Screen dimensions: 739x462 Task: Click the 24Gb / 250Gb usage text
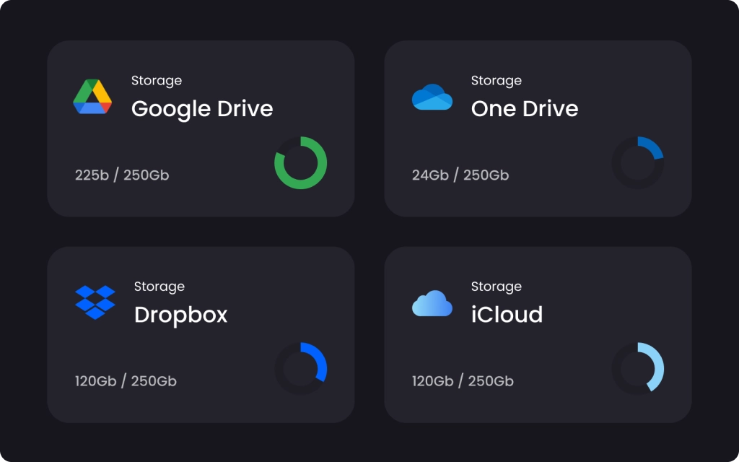tap(460, 175)
